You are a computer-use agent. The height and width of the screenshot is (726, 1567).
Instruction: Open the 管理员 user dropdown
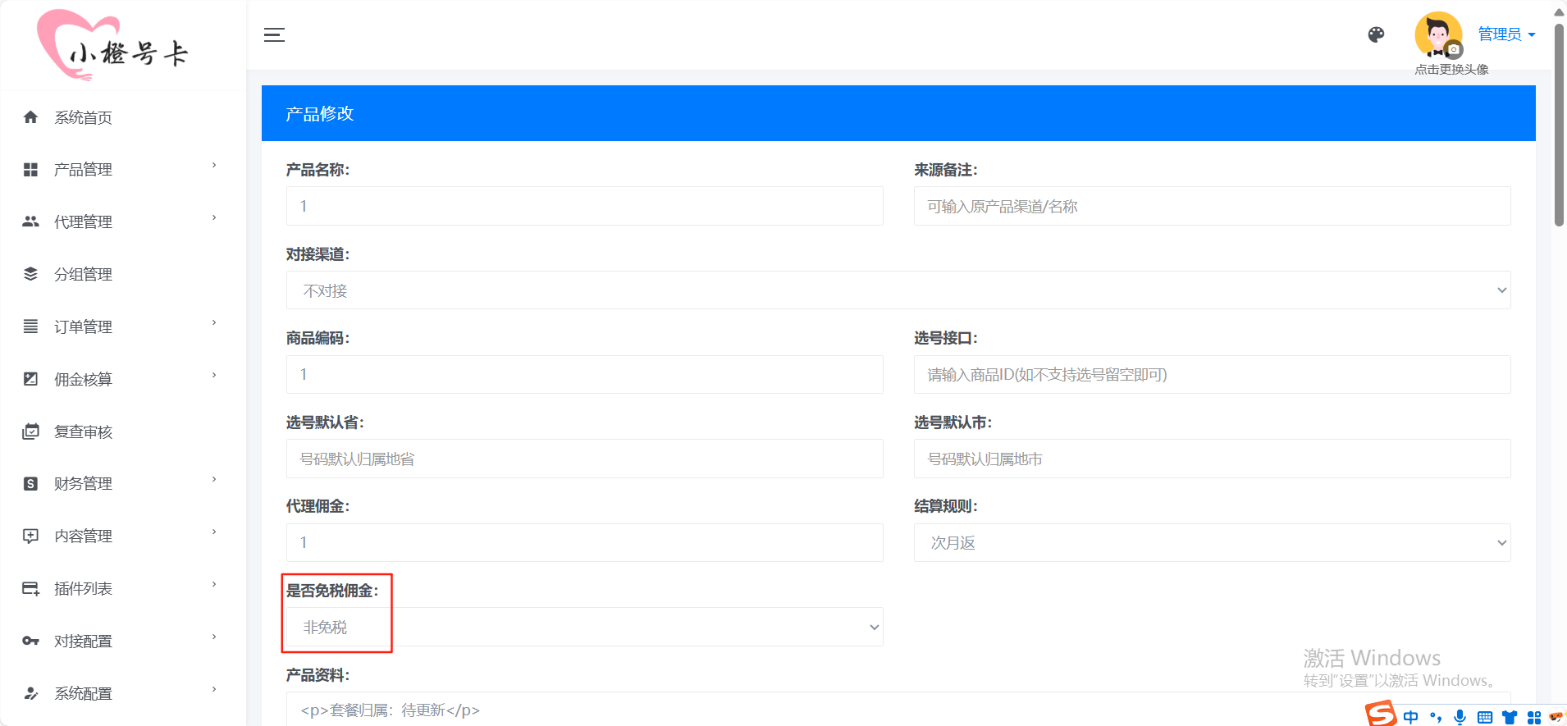click(1506, 34)
